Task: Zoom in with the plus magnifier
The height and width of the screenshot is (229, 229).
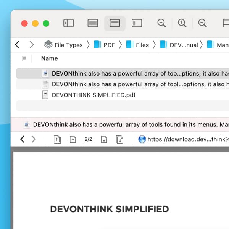Action: [x=202, y=23]
